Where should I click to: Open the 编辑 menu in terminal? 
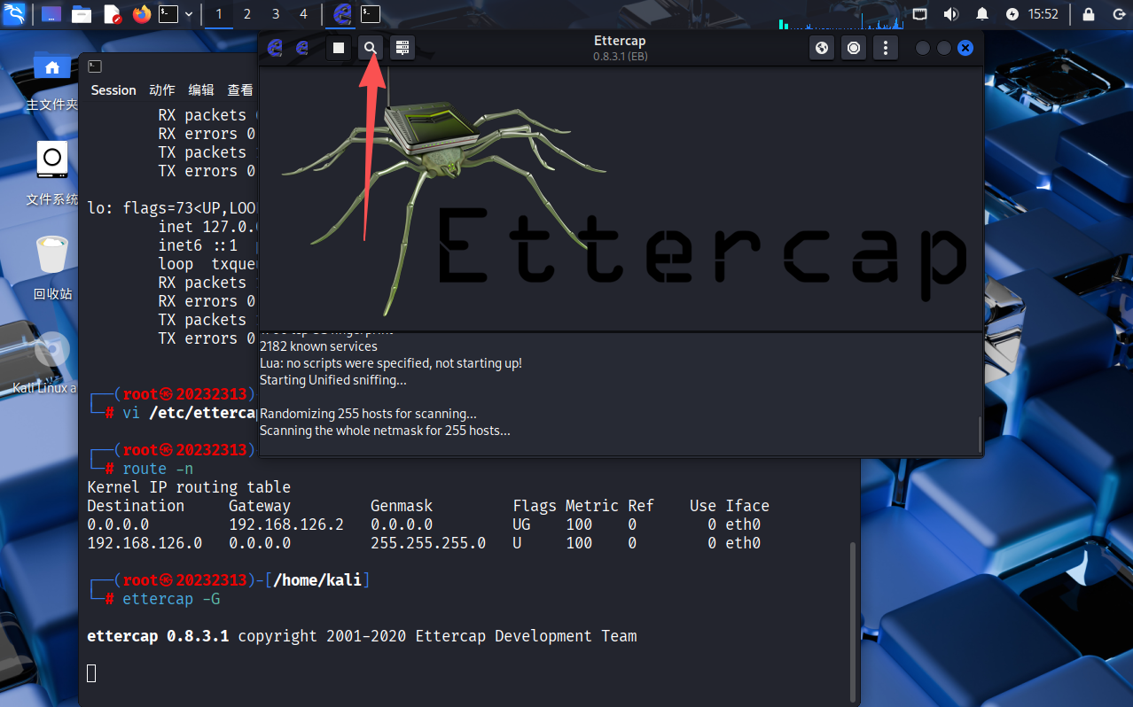click(x=201, y=90)
